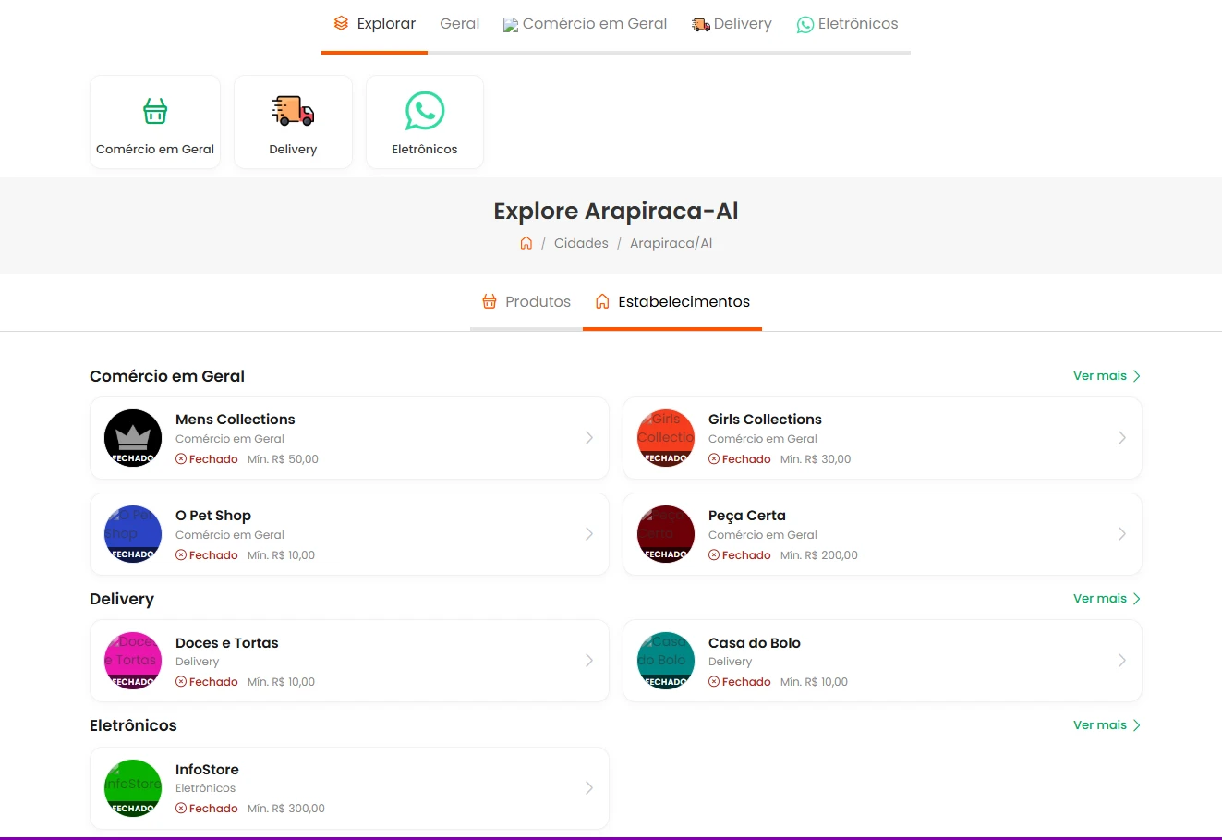
Task: Open Mens Collections via its chevron arrow
Action: click(589, 438)
